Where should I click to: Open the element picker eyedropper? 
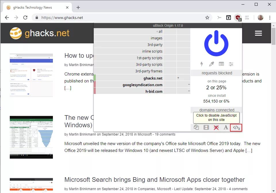(x=212, y=64)
